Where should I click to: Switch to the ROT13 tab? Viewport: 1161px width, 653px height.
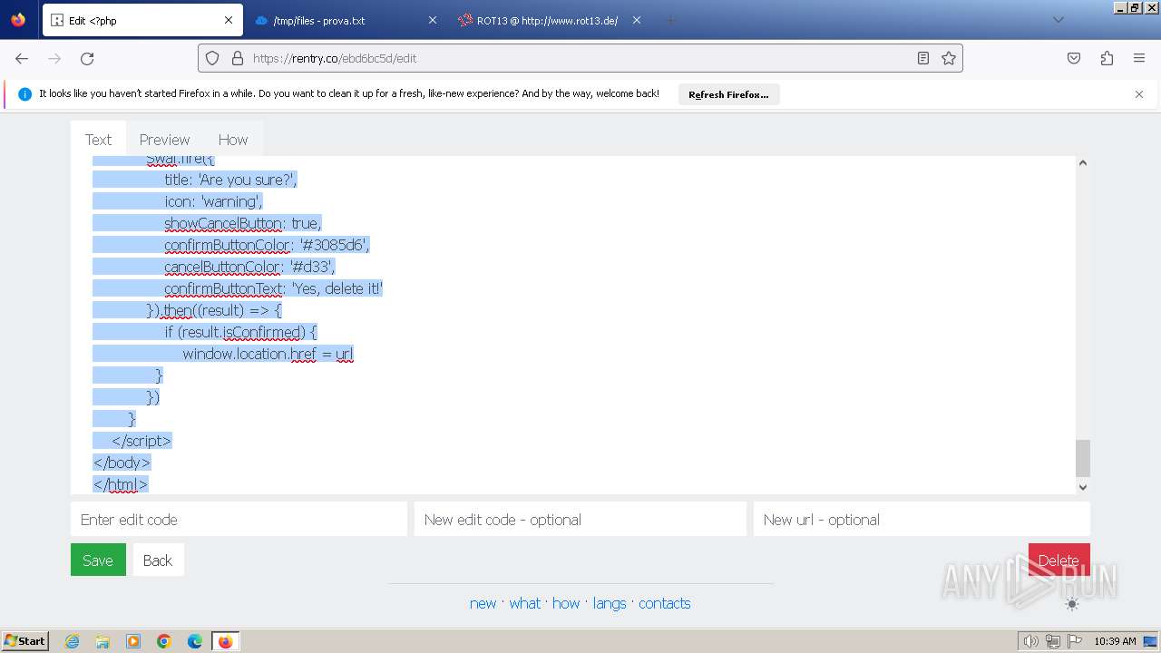click(550, 20)
